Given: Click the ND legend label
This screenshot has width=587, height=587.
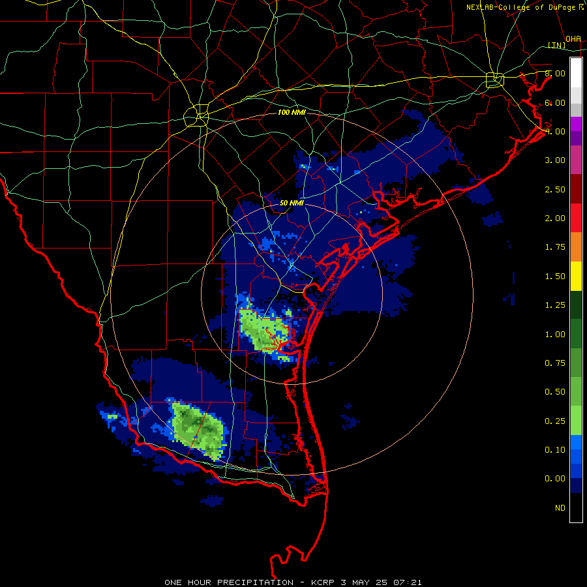Looking at the screenshot, I should click(560, 508).
